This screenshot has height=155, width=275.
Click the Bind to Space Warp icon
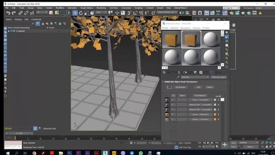tap(32, 13)
